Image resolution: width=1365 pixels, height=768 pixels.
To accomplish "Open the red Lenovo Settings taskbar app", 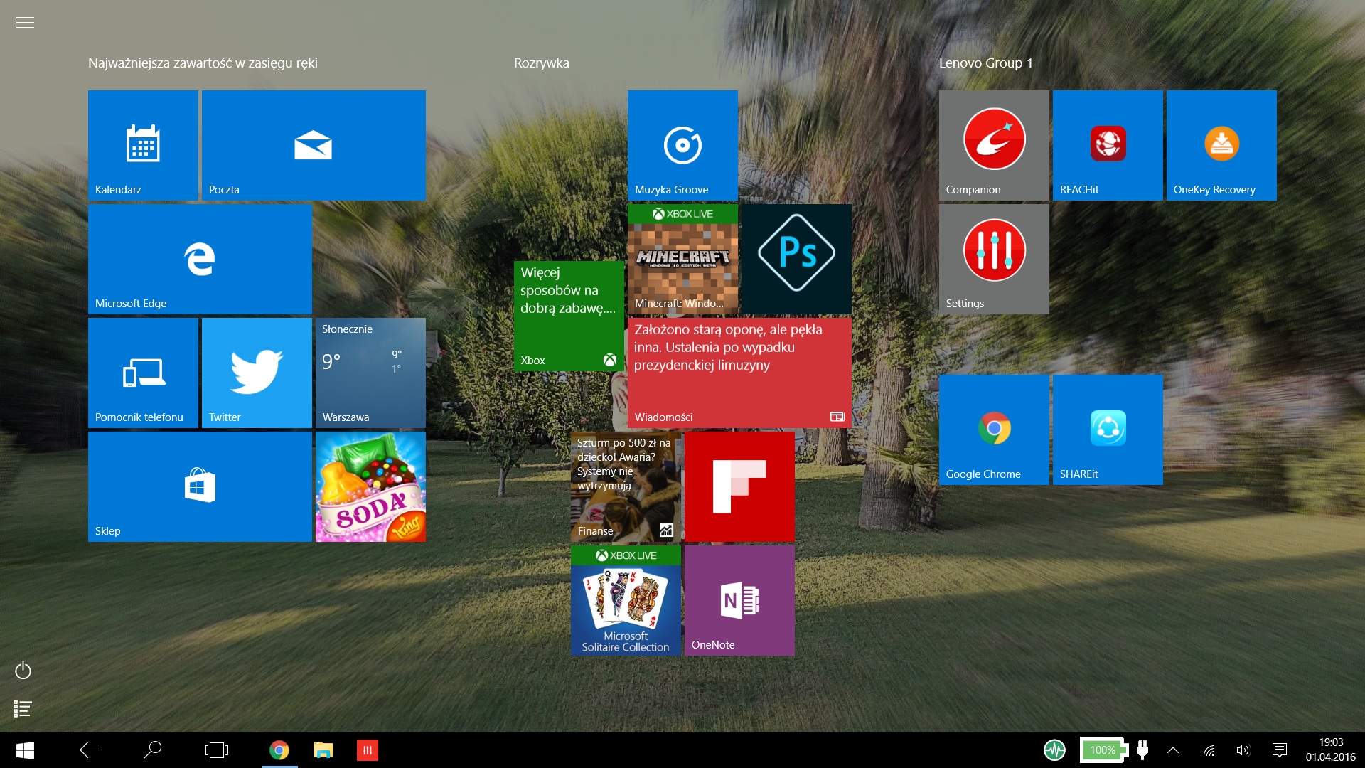I will point(368,750).
